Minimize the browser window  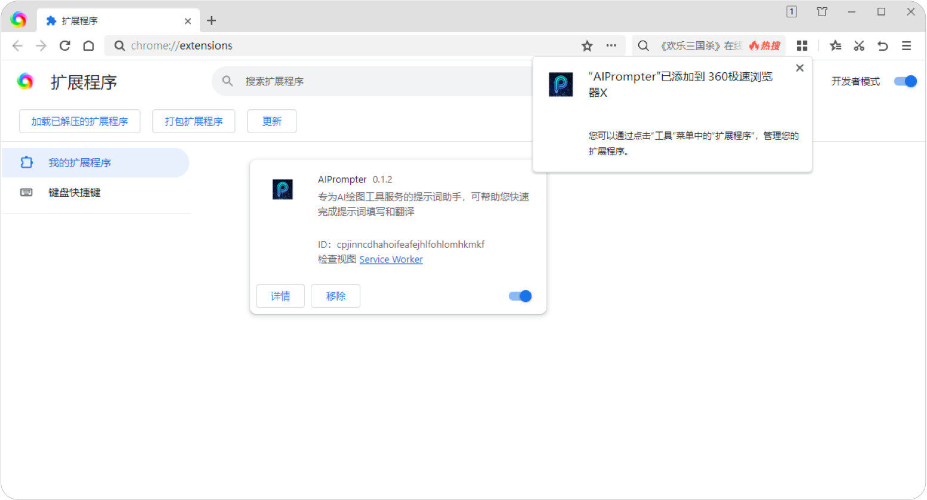click(852, 12)
